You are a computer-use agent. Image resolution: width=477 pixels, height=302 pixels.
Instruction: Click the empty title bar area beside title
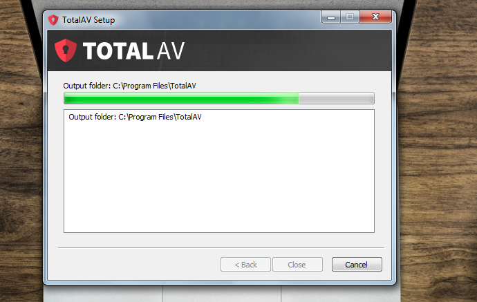point(218,20)
